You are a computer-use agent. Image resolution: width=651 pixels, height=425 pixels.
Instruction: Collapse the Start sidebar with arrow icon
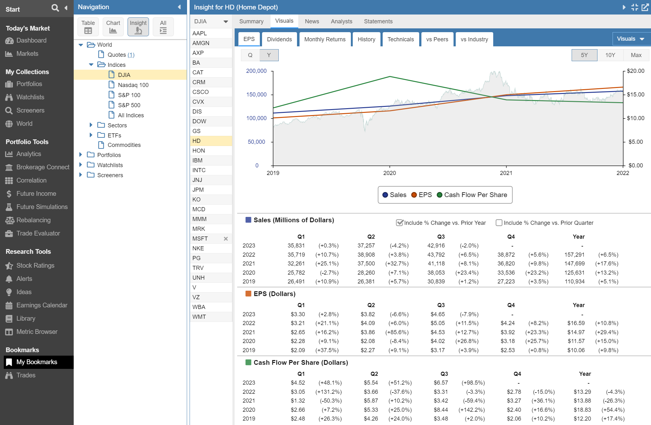click(x=66, y=8)
